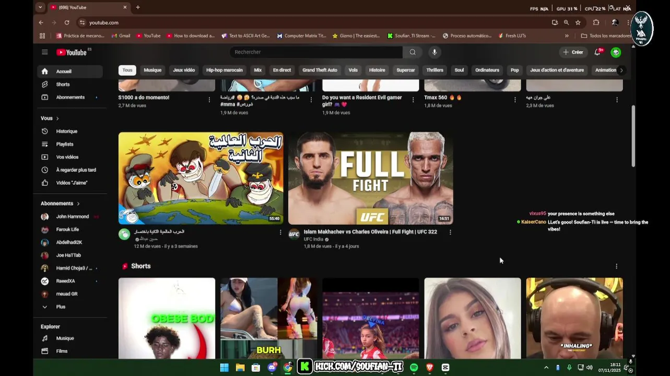
Task: Open Accueil in the sidebar
Action: (x=69, y=72)
